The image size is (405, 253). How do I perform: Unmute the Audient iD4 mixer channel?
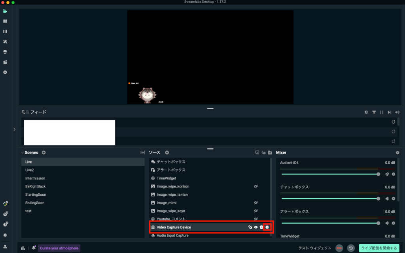pos(387,174)
